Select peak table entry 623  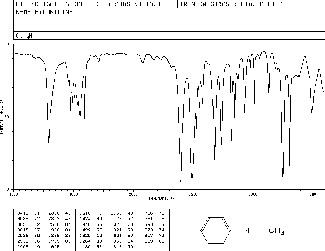[x=149, y=230]
